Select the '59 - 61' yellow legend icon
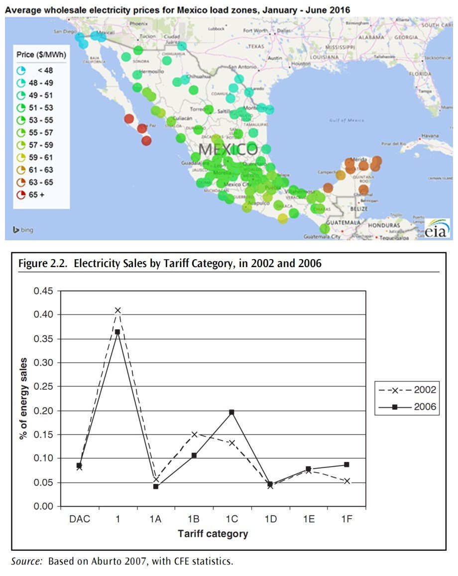458x576 pixels. [21, 158]
